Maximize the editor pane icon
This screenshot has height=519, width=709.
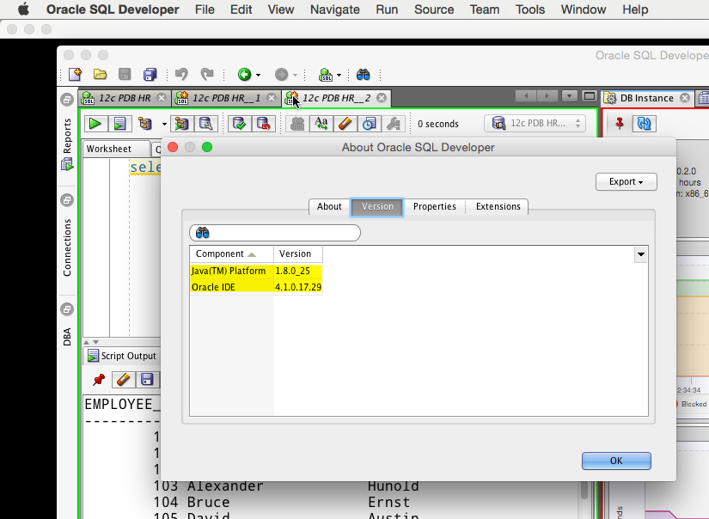[590, 96]
